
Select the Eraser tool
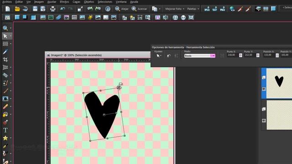pyautogui.click(x=5, y=107)
